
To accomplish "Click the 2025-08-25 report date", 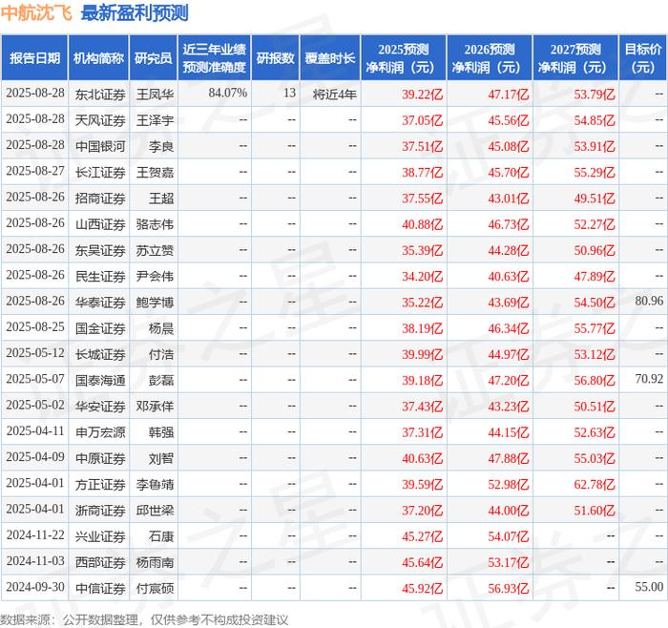I will (35, 326).
